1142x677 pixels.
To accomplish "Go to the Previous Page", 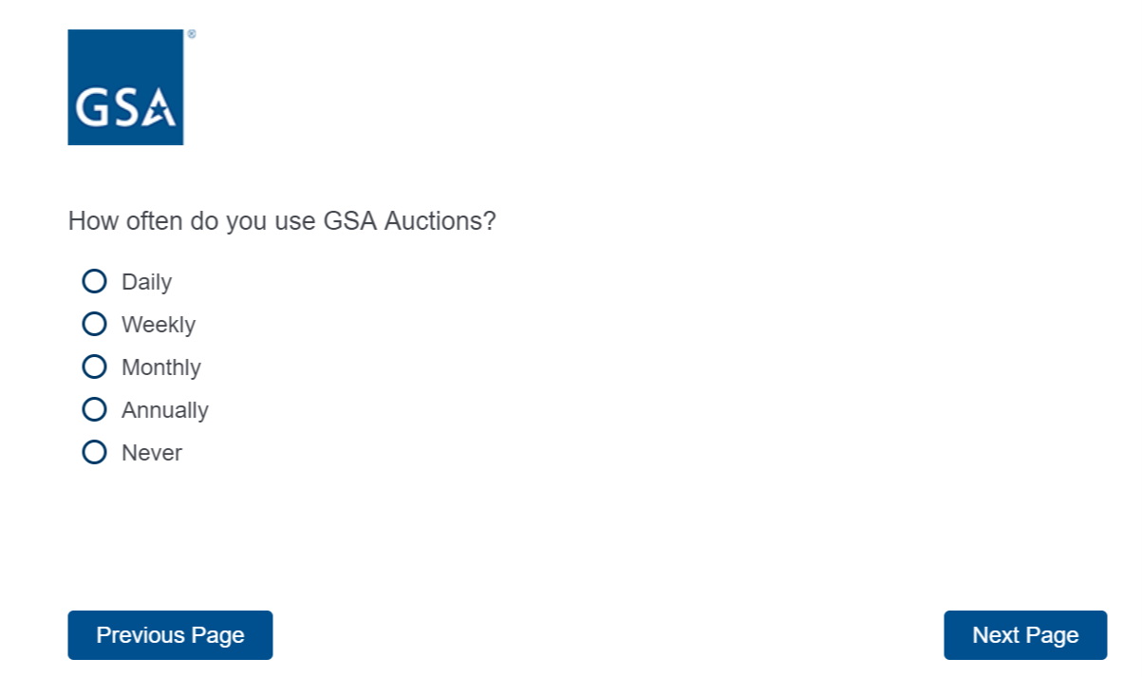I will pyautogui.click(x=170, y=635).
